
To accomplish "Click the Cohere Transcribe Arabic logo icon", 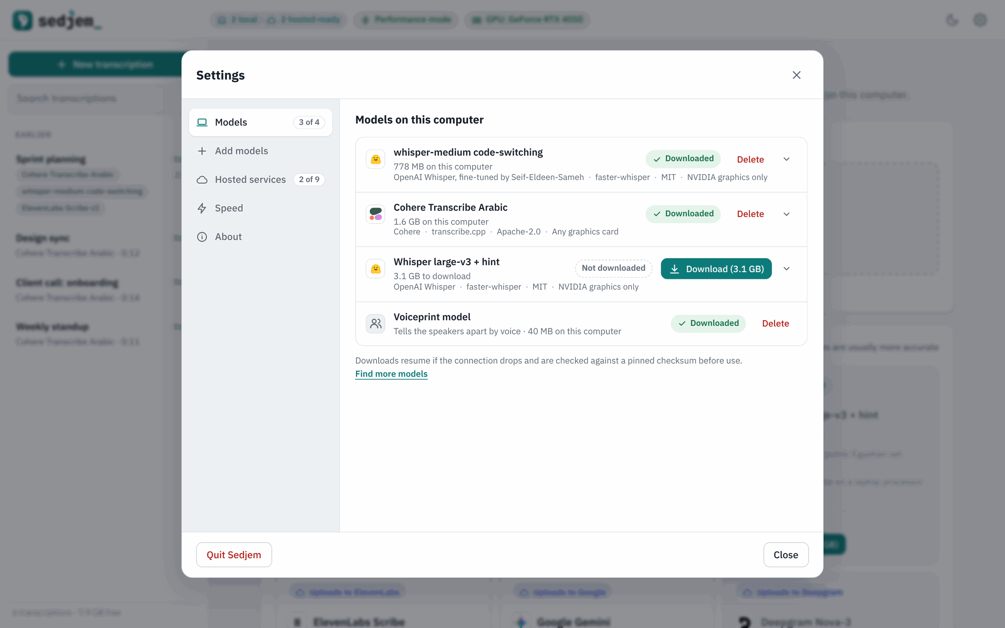I will coord(375,214).
